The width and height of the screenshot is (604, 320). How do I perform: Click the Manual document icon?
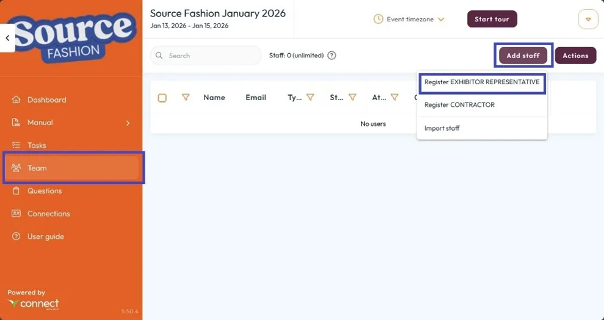(x=16, y=123)
